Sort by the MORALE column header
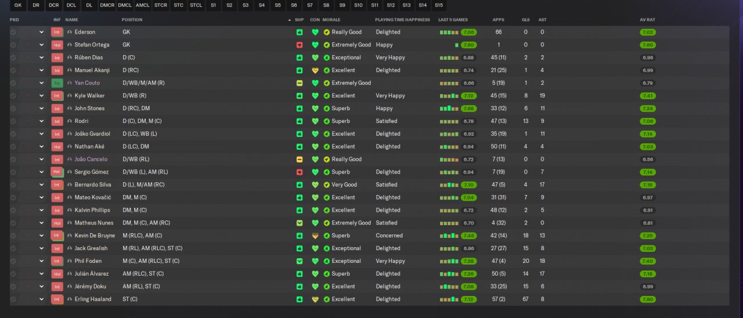The image size is (743, 318). (331, 20)
